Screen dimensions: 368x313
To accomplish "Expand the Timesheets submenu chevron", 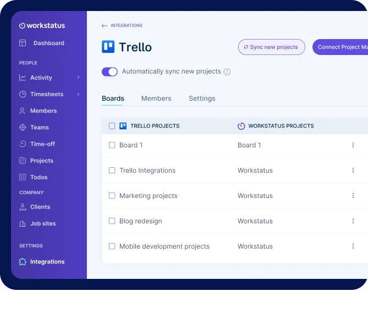I will 79,94.
